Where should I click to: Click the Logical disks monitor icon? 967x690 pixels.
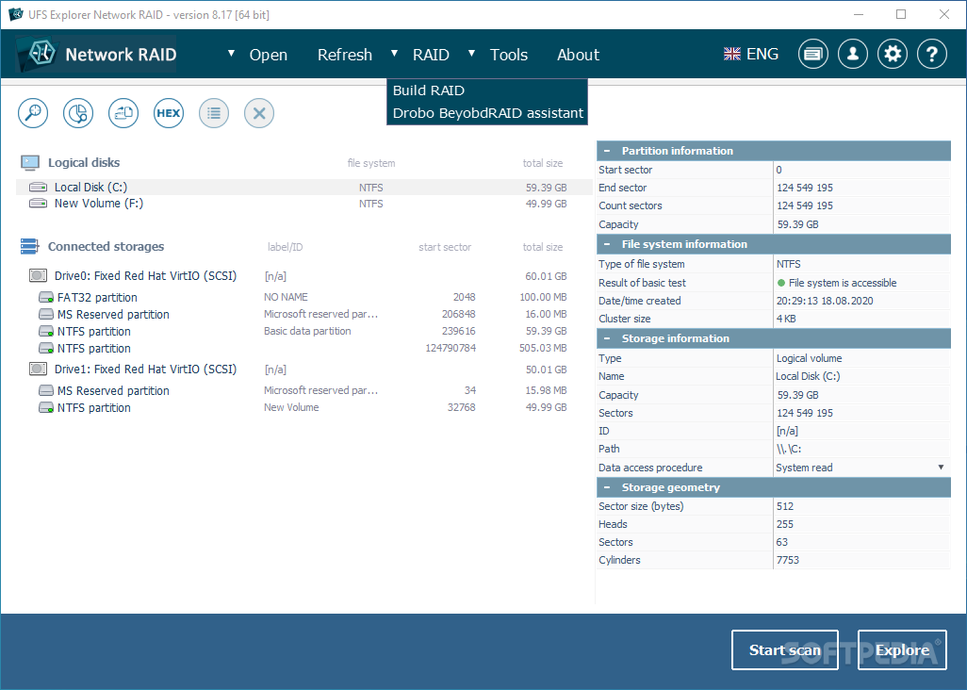pyautogui.click(x=30, y=163)
